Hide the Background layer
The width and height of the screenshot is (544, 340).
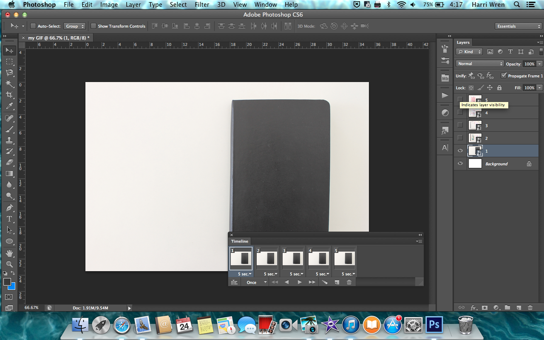coord(460,164)
